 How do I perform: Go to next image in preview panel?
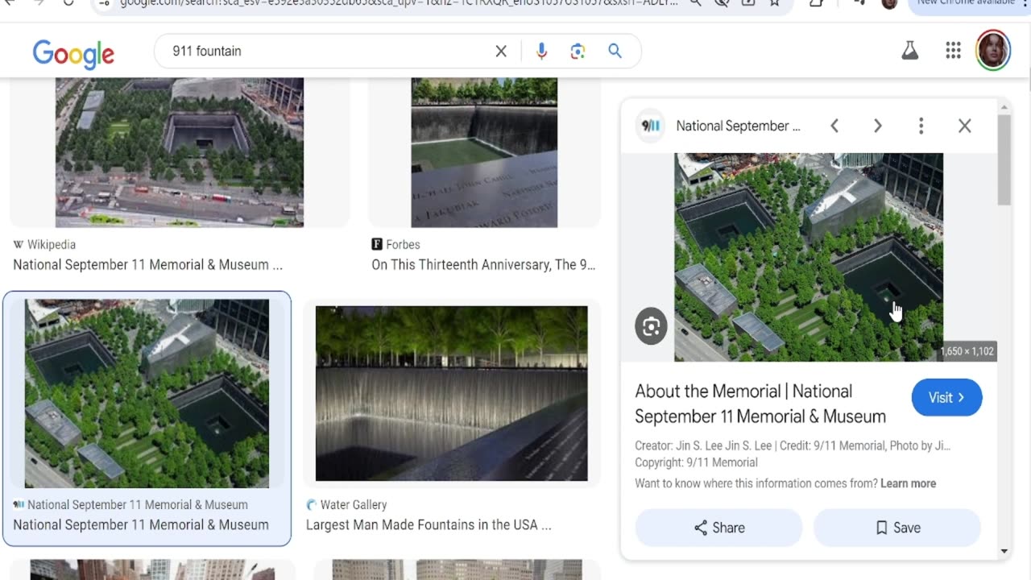click(878, 126)
